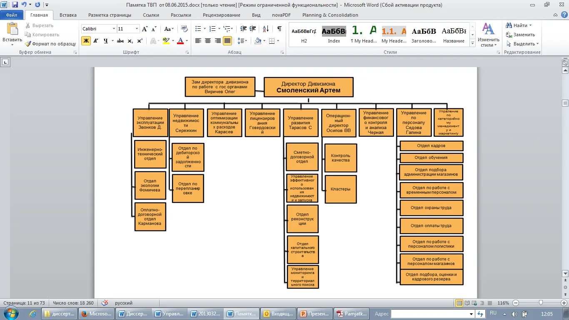Viewport: 569px width, 320px height.
Task: Open the Font dialog launcher
Action: pyautogui.click(x=187, y=52)
